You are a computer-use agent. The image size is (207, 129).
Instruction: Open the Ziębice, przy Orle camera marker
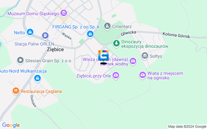click(116, 76)
